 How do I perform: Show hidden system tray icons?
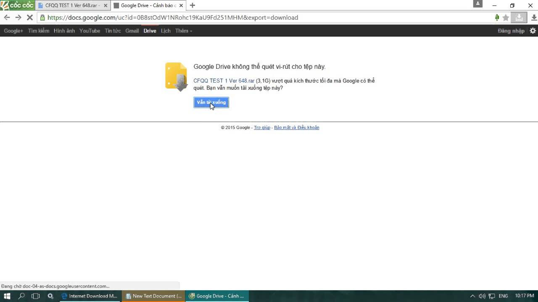tap(472, 296)
